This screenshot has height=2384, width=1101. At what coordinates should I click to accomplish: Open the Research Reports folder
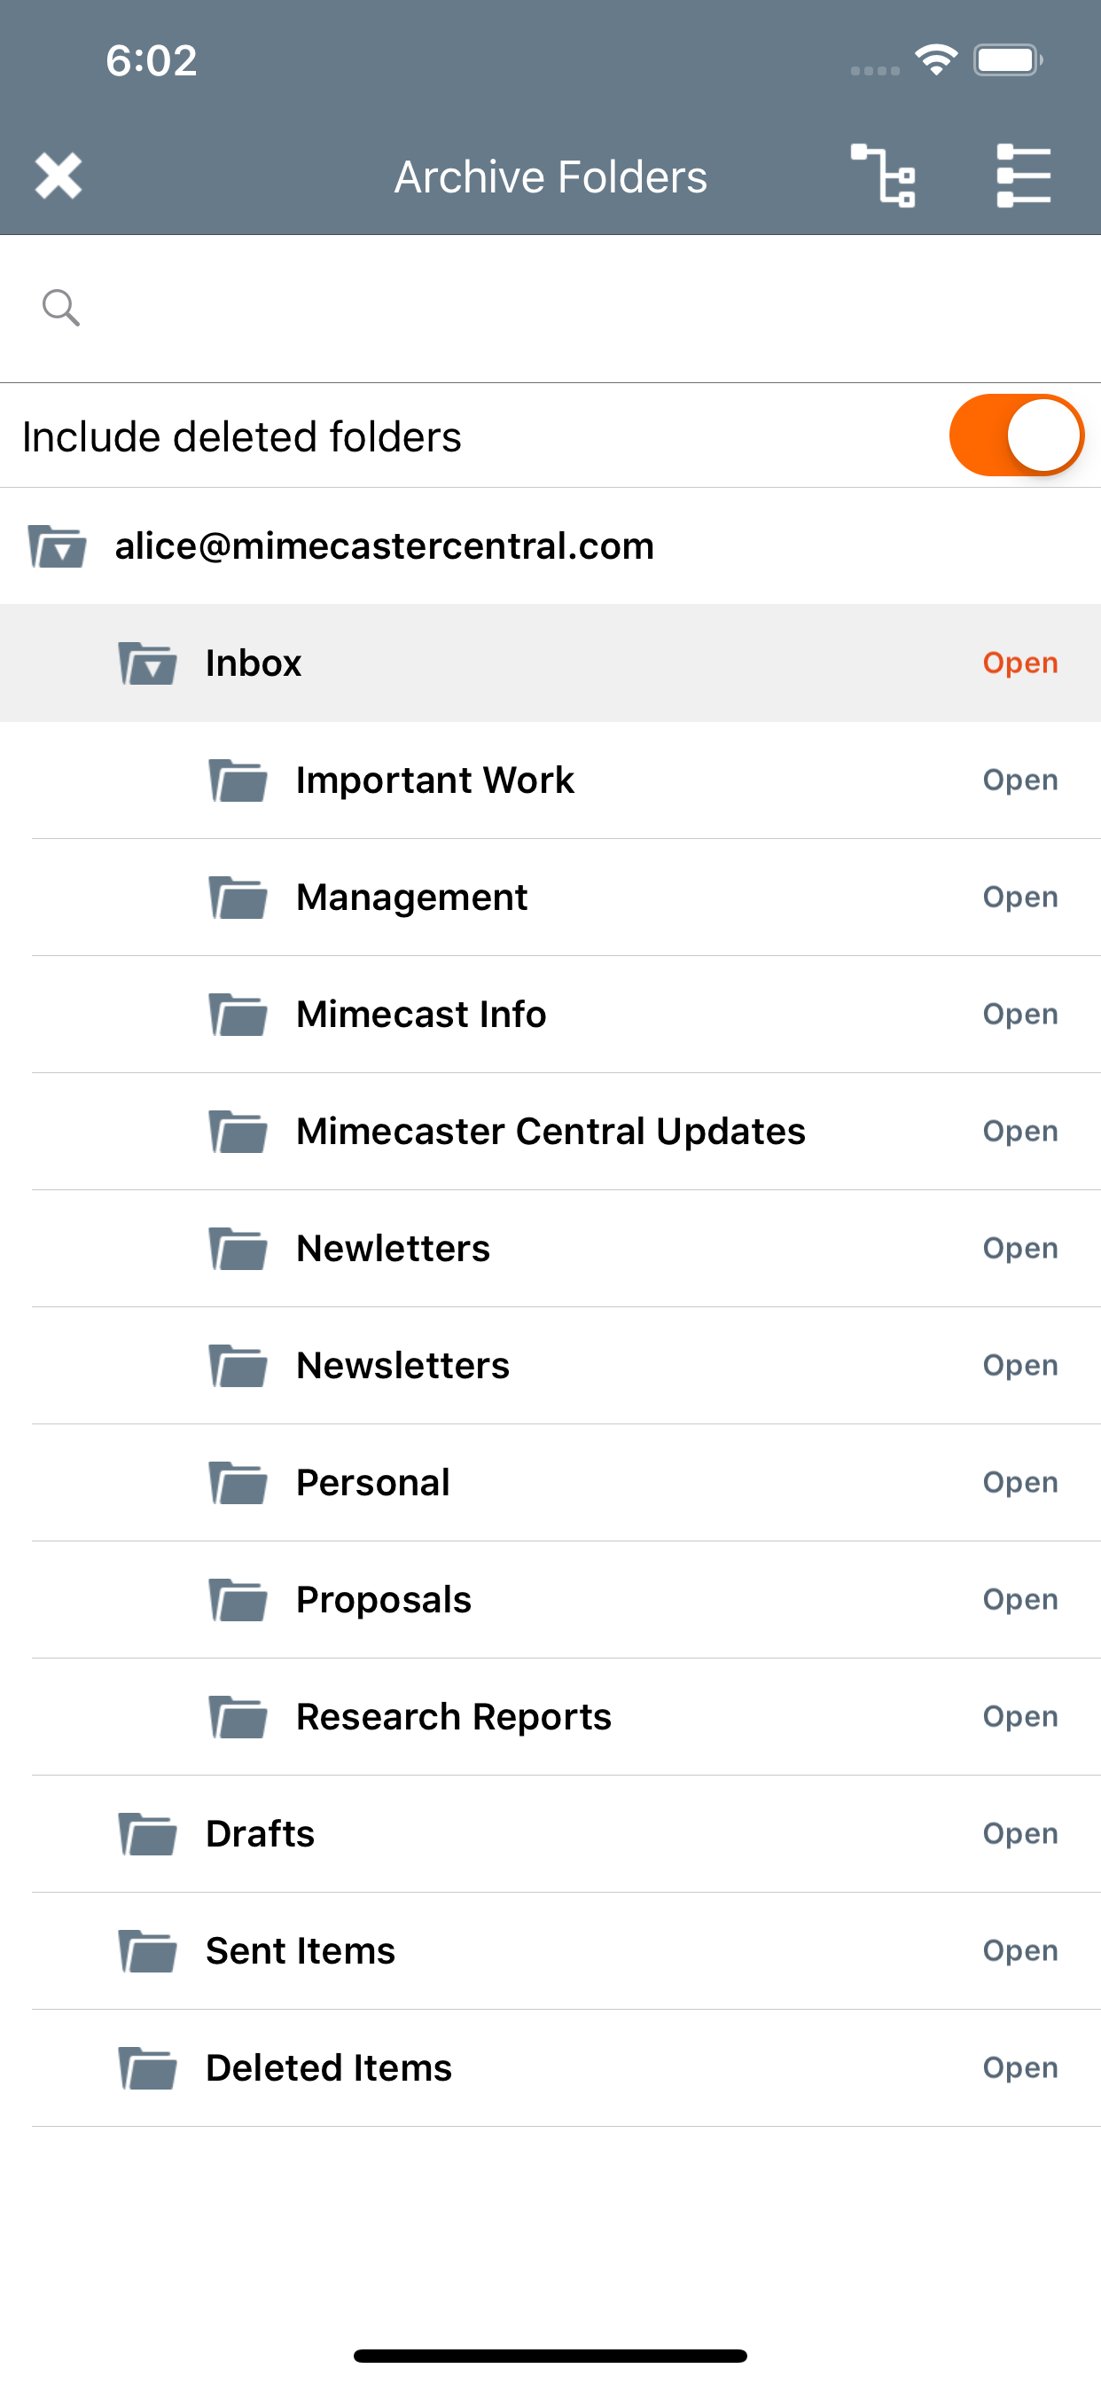click(1020, 1717)
